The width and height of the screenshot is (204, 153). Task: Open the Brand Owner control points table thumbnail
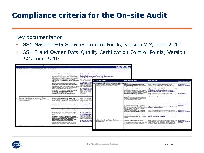[142, 105]
